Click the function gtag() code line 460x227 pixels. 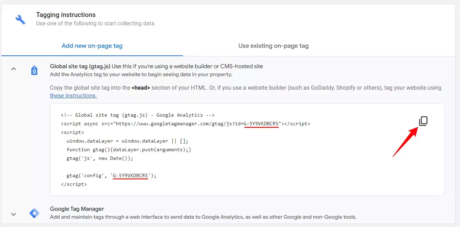coord(129,149)
